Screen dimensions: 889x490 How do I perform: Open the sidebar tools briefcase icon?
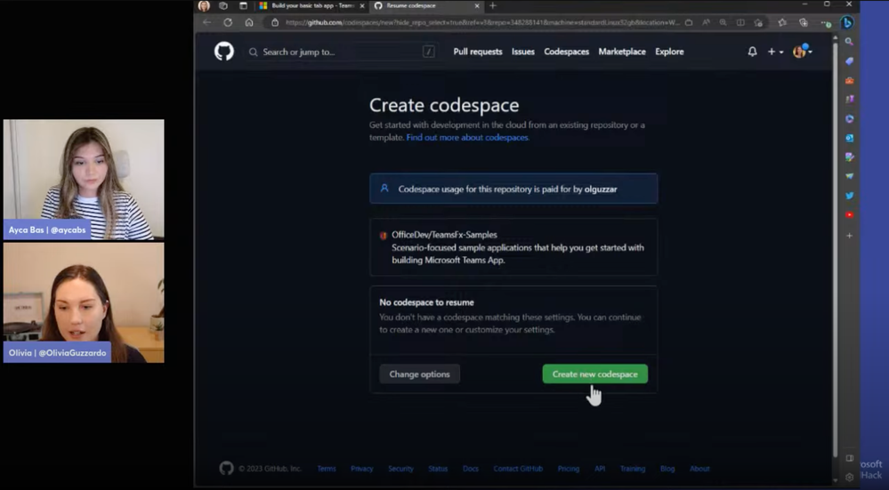pyautogui.click(x=849, y=80)
